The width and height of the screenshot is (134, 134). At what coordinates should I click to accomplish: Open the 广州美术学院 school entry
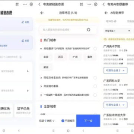112,47
